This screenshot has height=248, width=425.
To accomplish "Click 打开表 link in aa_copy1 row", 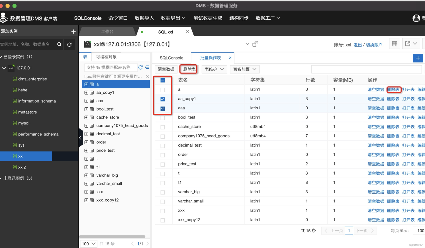I will (408, 99).
